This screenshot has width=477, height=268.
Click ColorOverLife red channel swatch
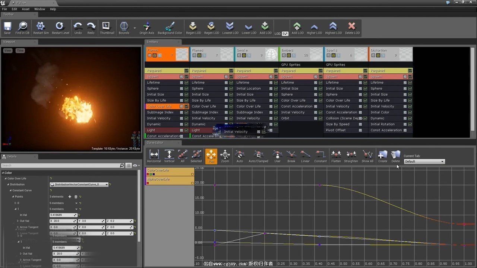pos(148,174)
